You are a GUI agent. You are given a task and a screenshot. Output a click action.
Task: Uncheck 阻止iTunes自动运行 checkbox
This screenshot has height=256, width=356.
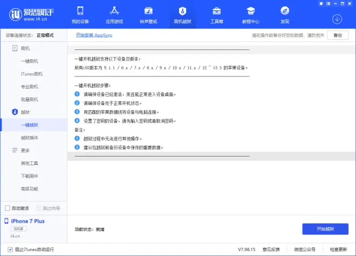pos(10,250)
